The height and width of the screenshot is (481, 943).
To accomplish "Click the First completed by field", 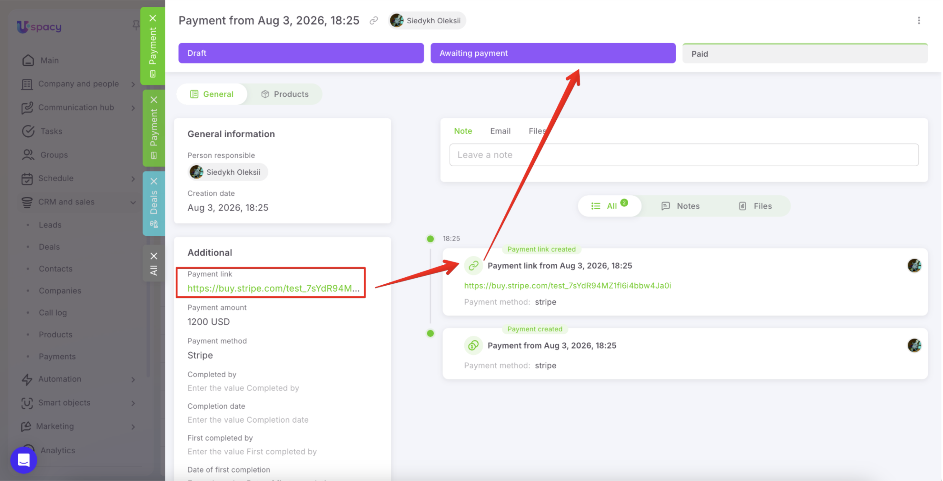I will pyautogui.click(x=252, y=452).
